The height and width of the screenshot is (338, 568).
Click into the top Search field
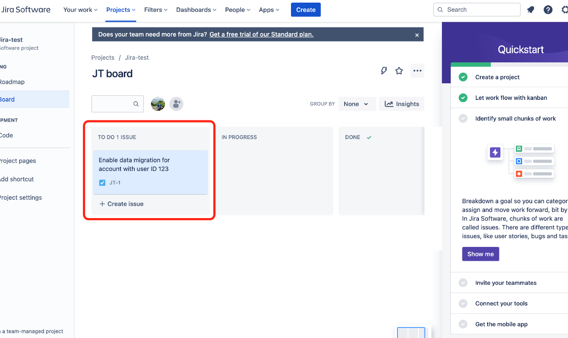pyautogui.click(x=477, y=10)
